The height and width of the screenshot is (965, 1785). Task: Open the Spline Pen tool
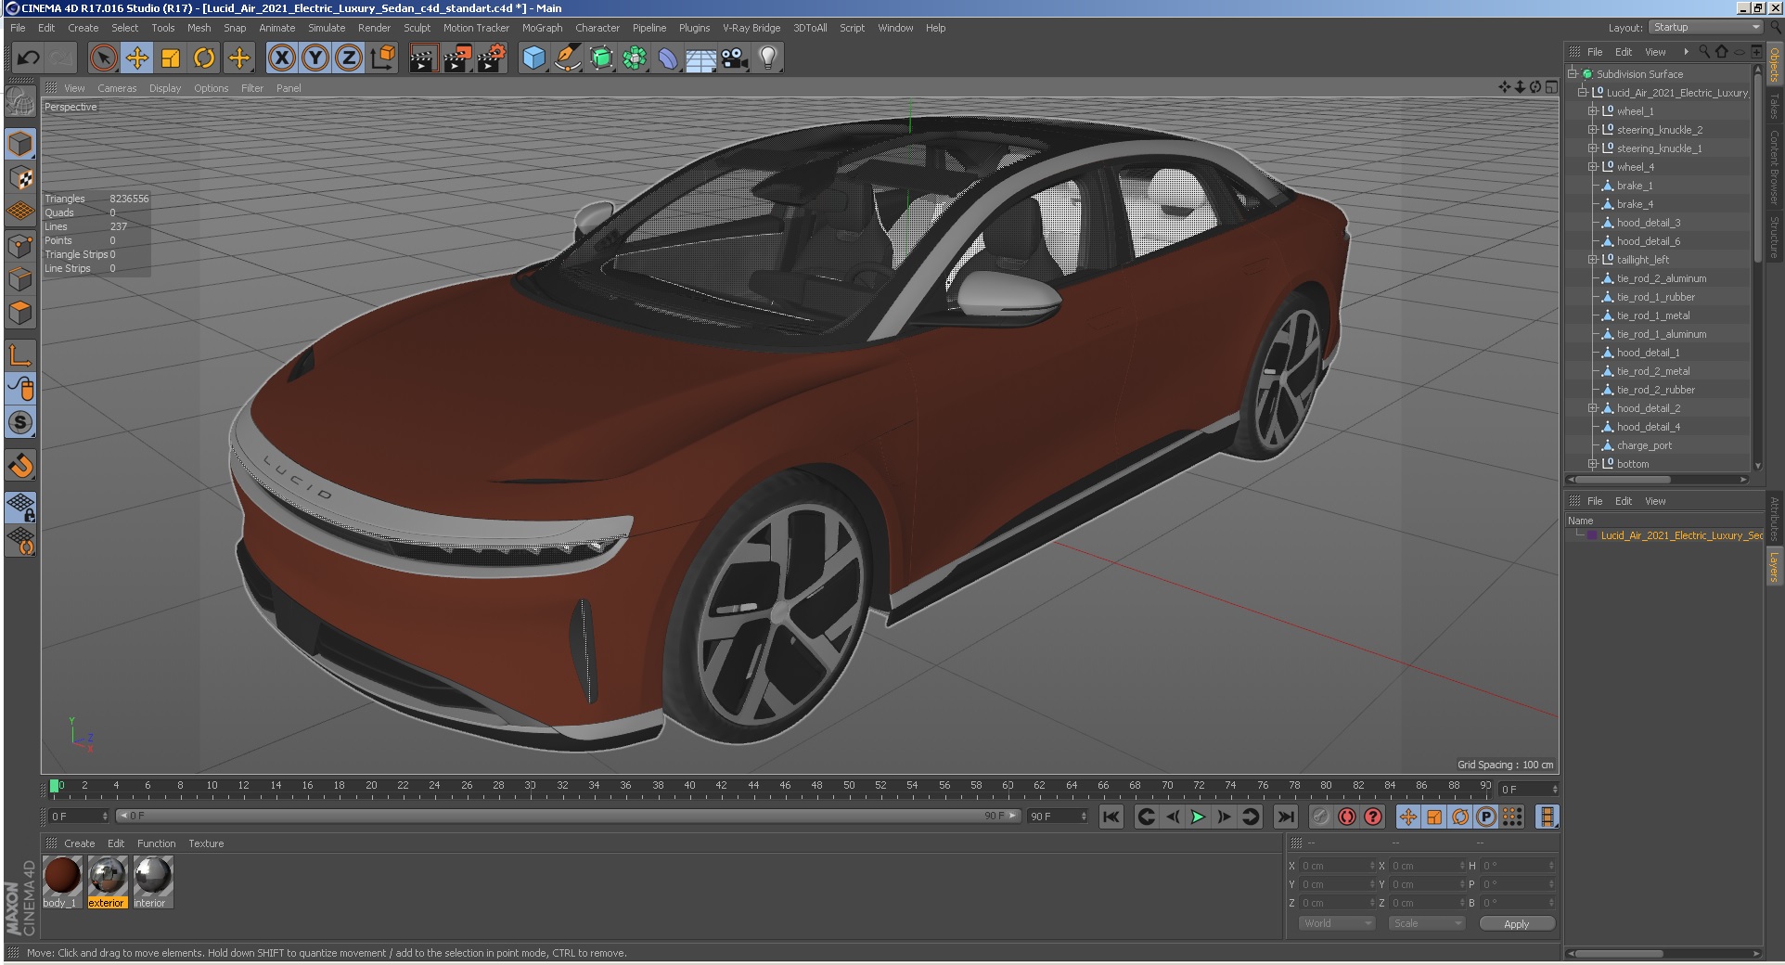567,58
